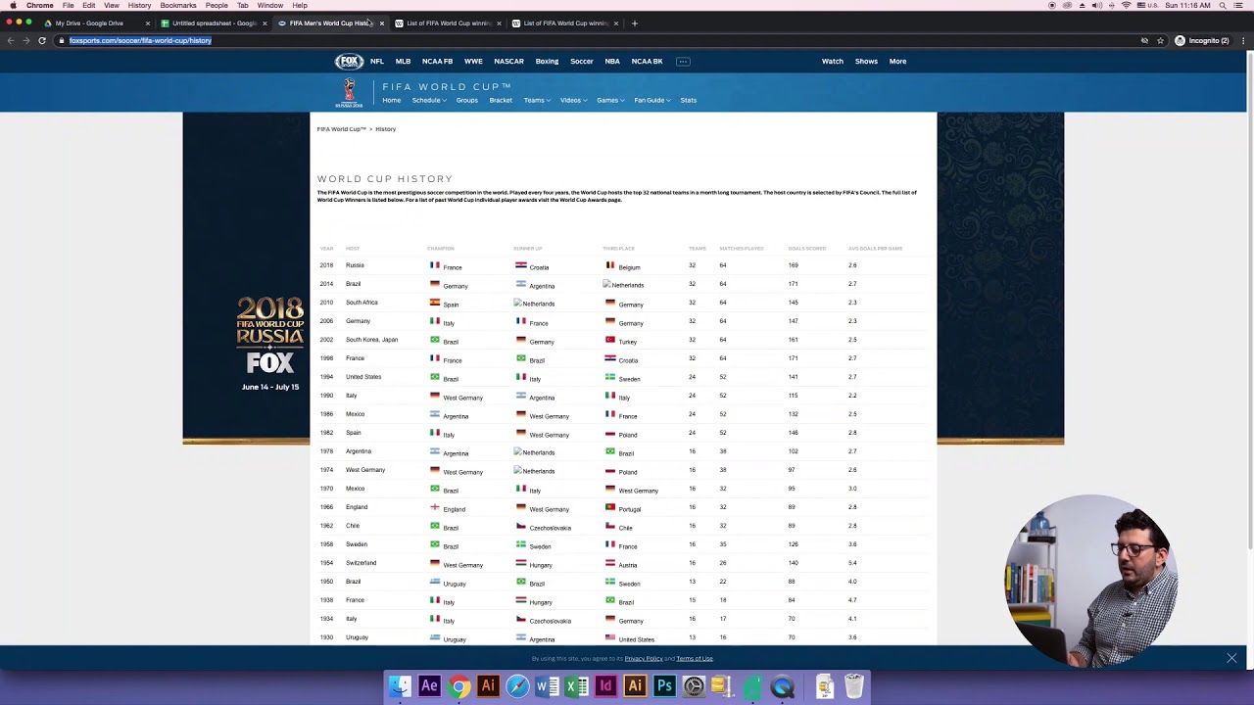Dismiss the privacy policy banner with X
The width and height of the screenshot is (1254, 705).
click(x=1231, y=658)
